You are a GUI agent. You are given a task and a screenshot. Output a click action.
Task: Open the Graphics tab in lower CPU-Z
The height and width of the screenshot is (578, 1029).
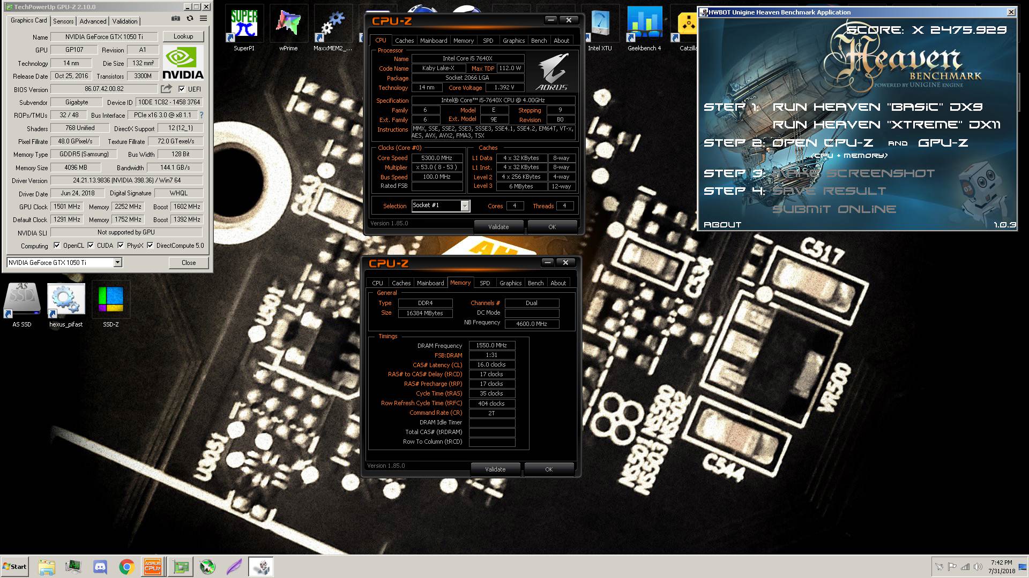(510, 283)
